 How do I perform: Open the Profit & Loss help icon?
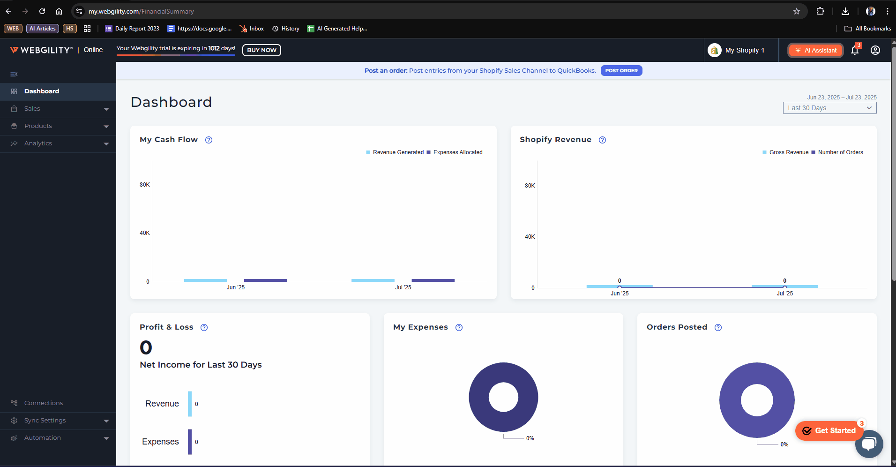204,327
